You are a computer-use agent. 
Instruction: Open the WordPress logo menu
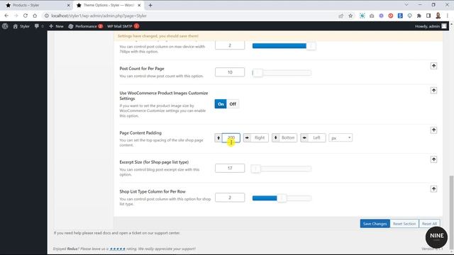[x=5, y=26]
